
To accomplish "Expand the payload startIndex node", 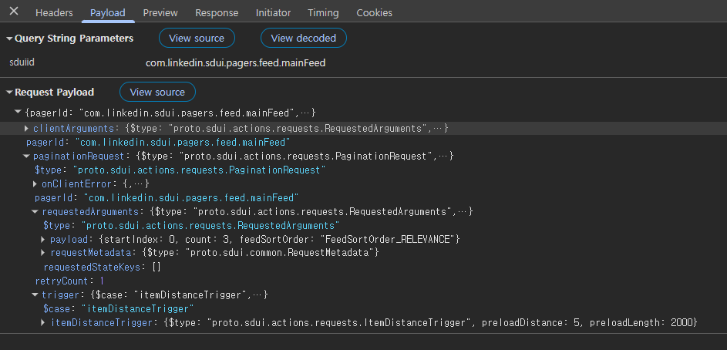I will [43, 240].
